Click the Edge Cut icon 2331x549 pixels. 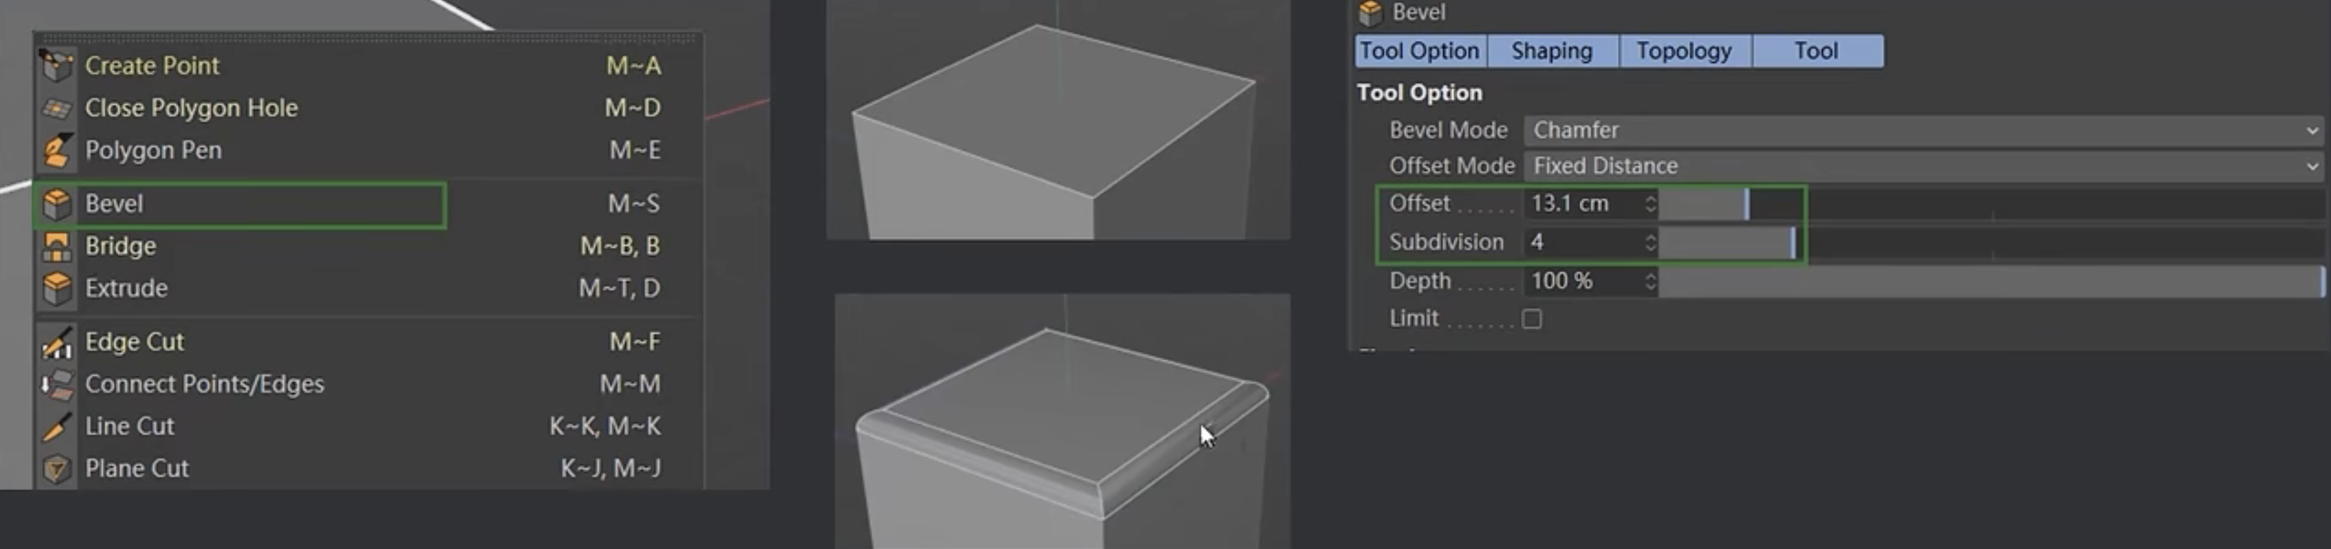(x=57, y=342)
